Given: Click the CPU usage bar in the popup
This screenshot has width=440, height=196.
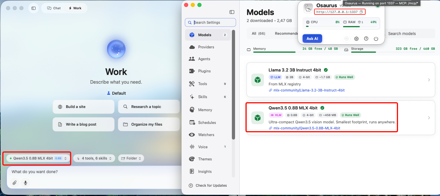Looking at the screenshot, I should 323,26.
